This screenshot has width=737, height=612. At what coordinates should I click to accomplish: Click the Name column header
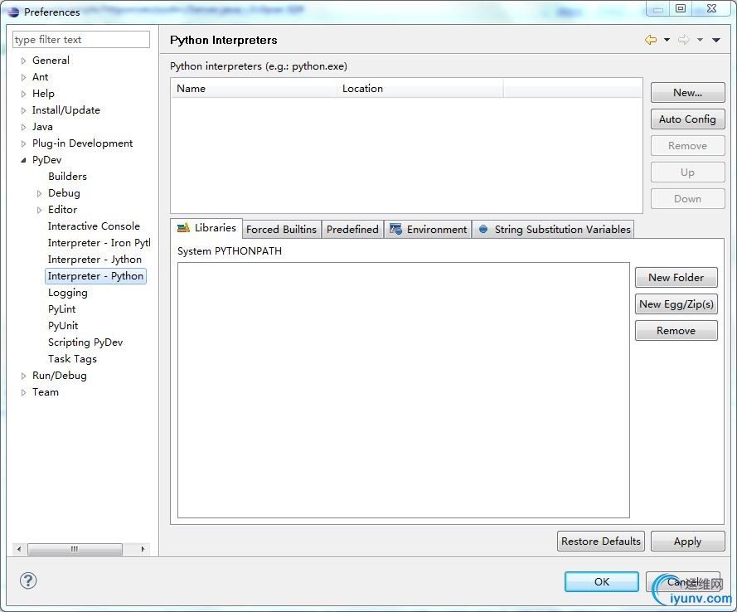point(254,89)
